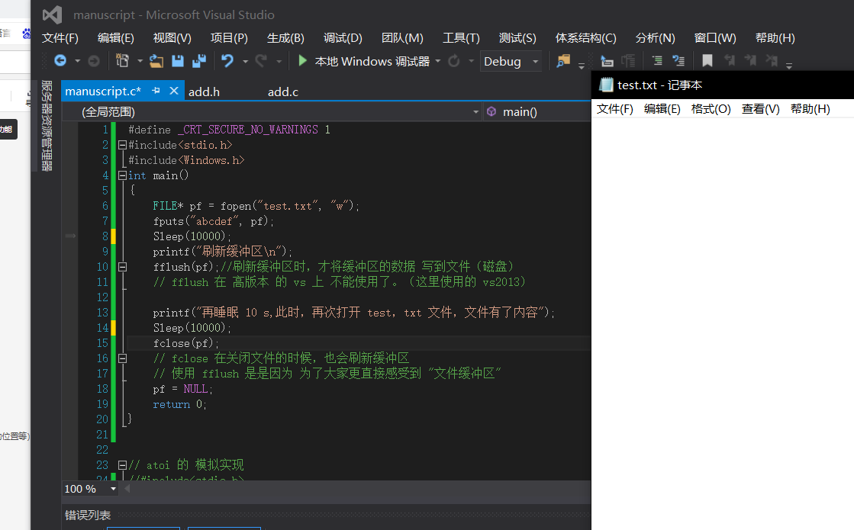
Task: Click the comment out selected lines icon
Action: click(657, 61)
